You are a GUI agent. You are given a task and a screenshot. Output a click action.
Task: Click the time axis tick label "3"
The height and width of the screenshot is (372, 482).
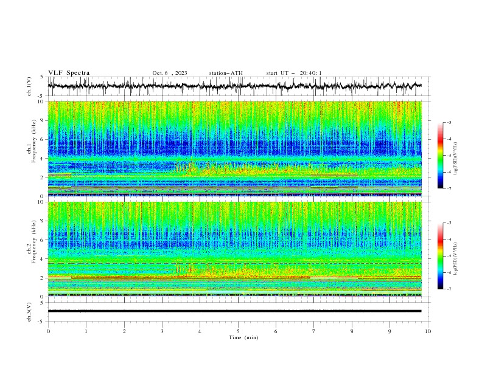coord(162,331)
